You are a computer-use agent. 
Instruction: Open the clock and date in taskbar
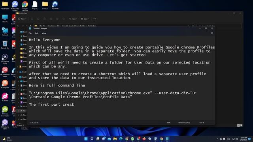244,139
